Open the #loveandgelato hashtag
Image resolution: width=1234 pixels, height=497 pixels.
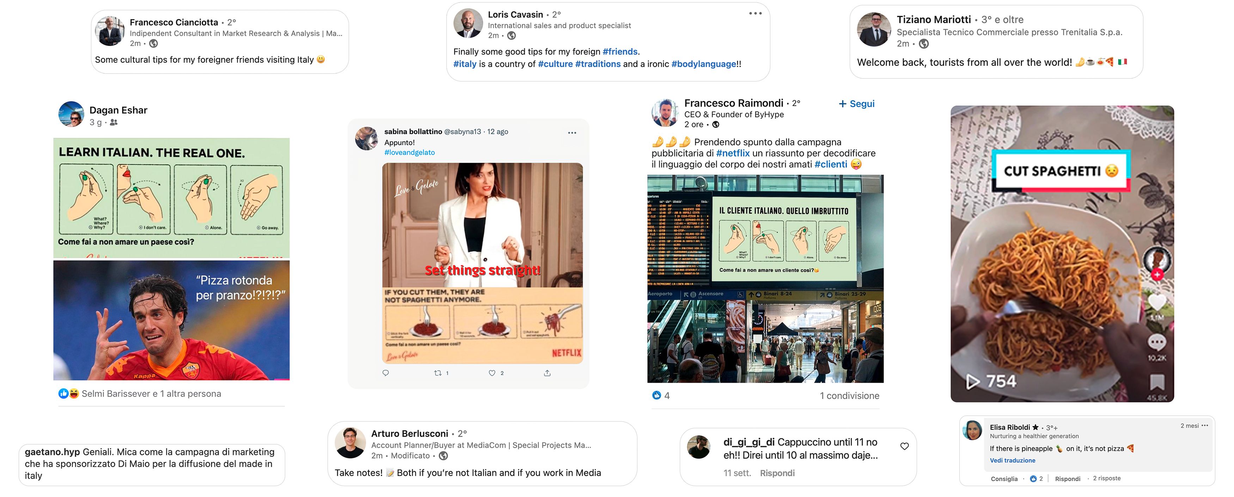point(410,152)
